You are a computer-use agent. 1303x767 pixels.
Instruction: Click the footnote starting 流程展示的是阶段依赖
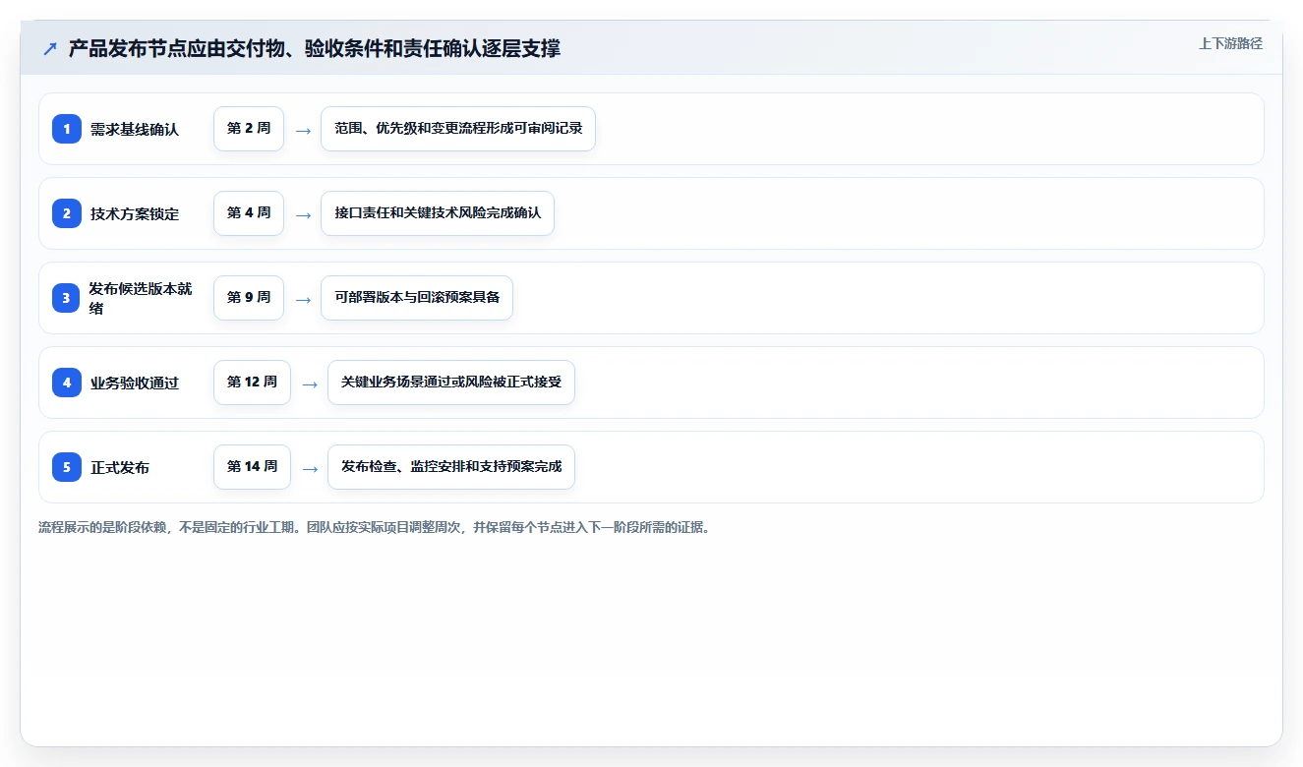click(374, 527)
